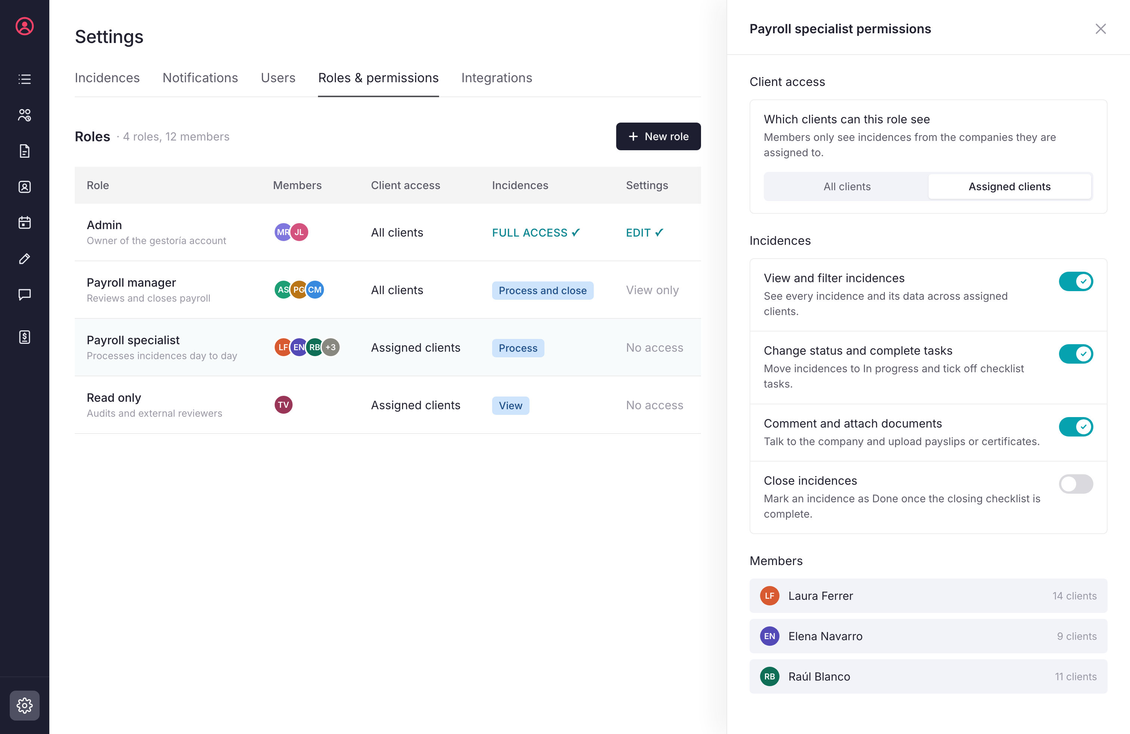Open the chat bubble icon in sidebar
Screen dimensions: 1130x734
coord(25,294)
